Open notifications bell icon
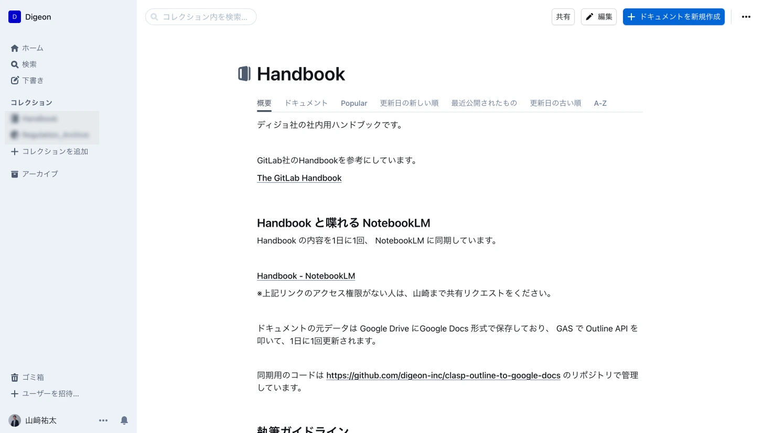The height and width of the screenshot is (433, 763). click(x=124, y=420)
